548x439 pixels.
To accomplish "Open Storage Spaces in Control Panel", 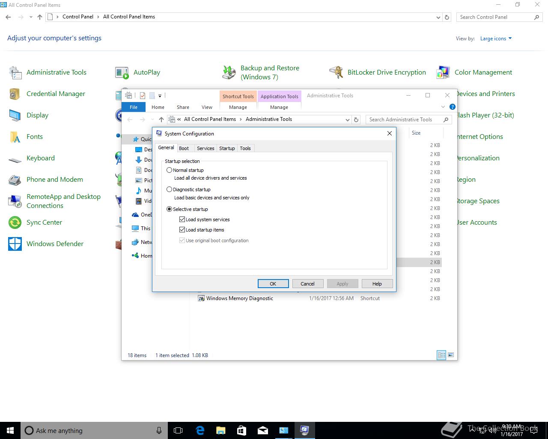I will point(478,201).
